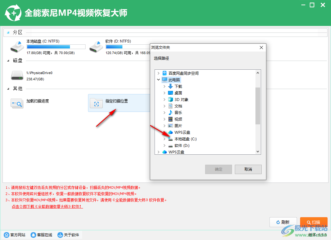This screenshot has width=331, height=240.
Task: Expand the 百度网盘同步空间 tree node
Action: point(159,73)
